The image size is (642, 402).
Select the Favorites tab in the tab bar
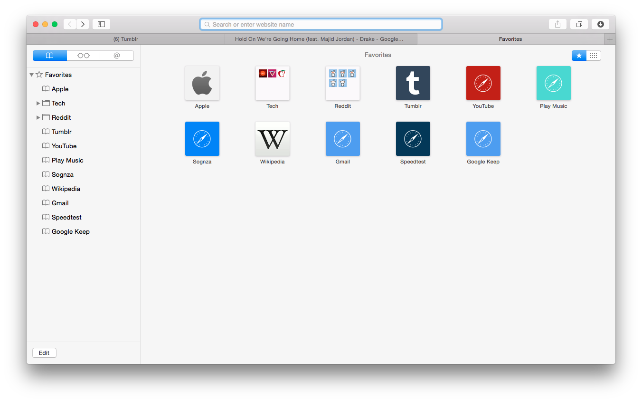pos(510,39)
